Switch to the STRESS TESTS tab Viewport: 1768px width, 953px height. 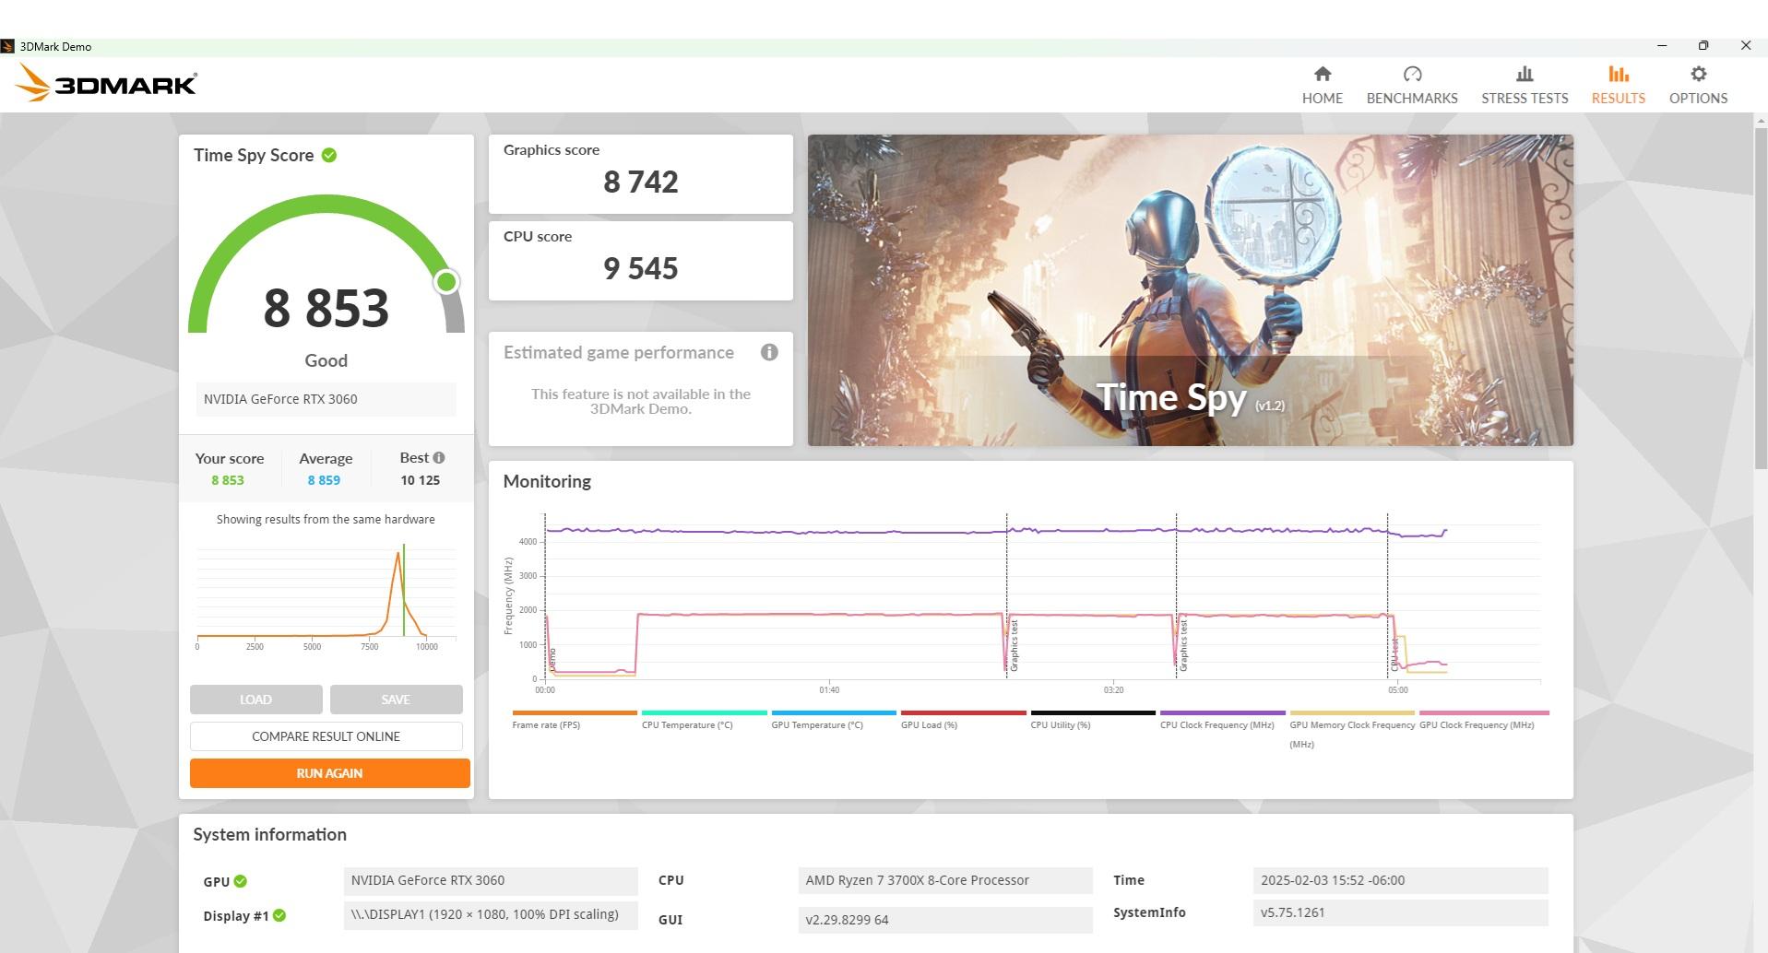(x=1525, y=85)
